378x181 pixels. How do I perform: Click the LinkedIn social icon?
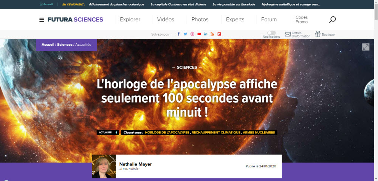click(206, 34)
